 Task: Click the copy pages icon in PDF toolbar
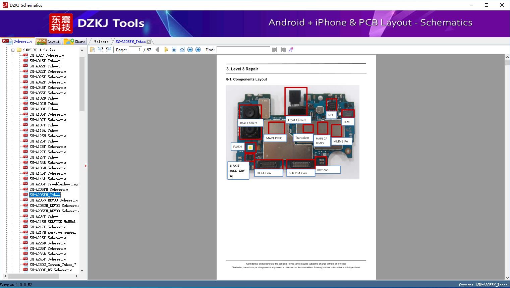92,50
